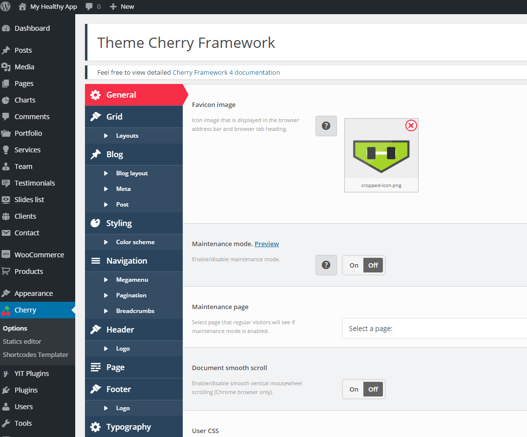Select the Navigation options tab
This screenshot has width=527, height=437.
[x=126, y=261]
